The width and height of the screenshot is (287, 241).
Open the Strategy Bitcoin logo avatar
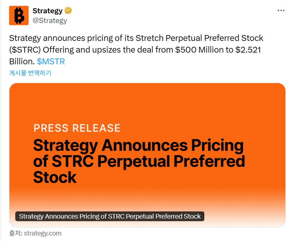pyautogui.click(x=19, y=16)
